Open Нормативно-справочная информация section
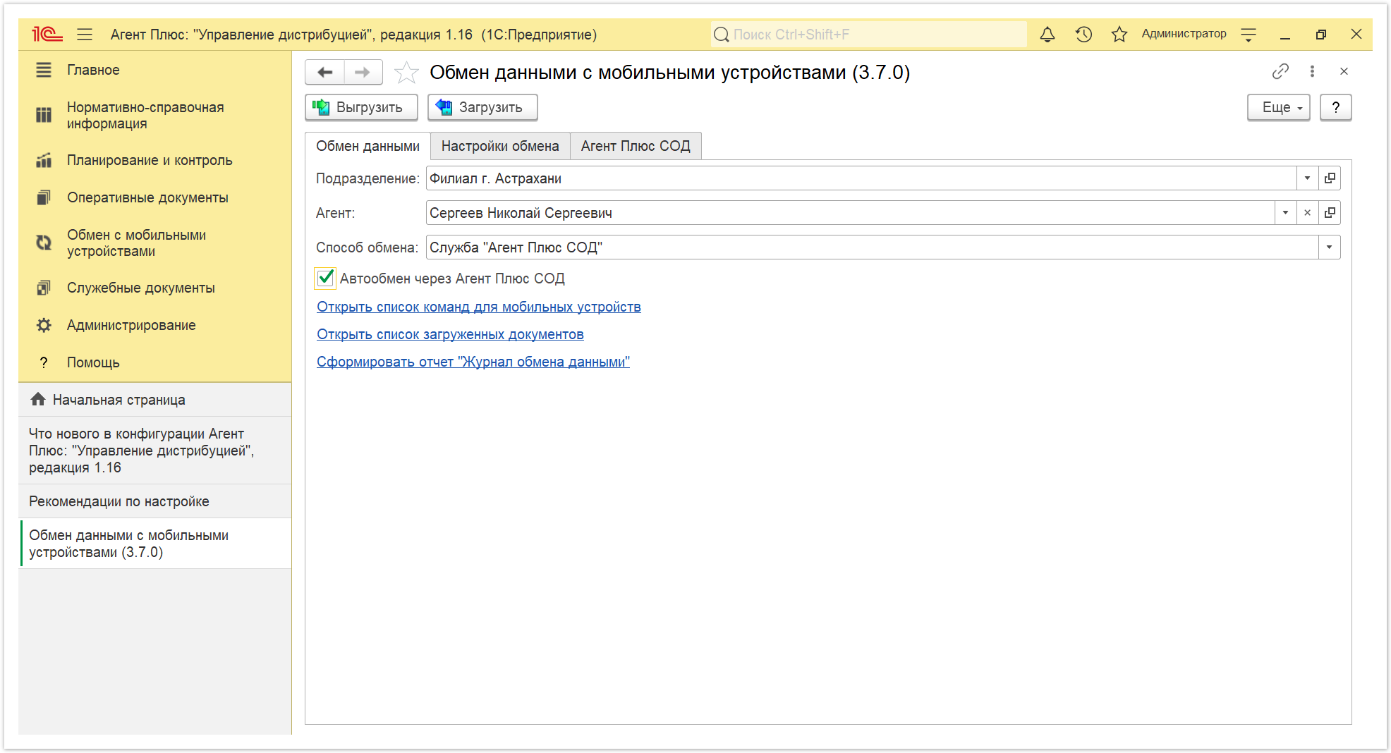1391x753 pixels. (x=145, y=115)
